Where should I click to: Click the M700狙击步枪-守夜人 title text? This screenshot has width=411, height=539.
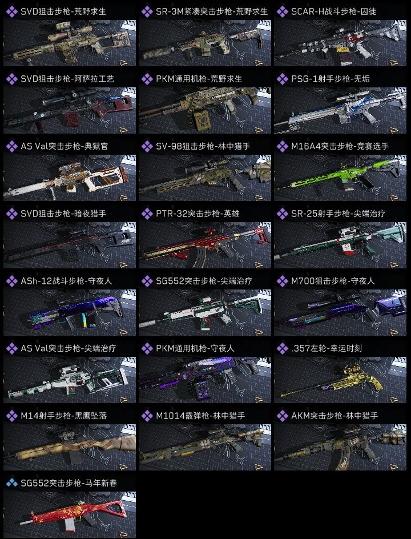tap(333, 281)
